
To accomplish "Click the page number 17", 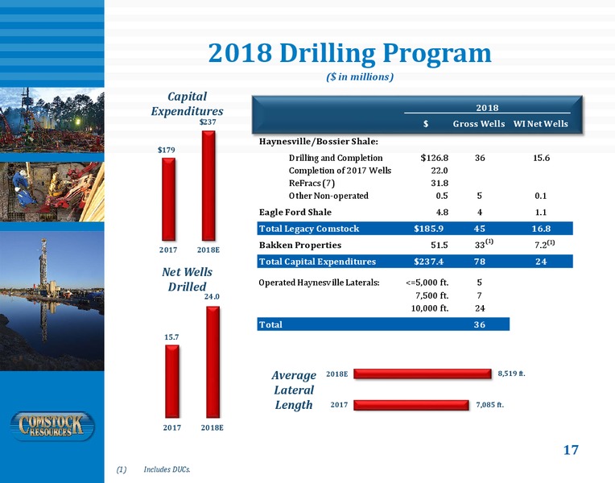I will coord(571,450).
